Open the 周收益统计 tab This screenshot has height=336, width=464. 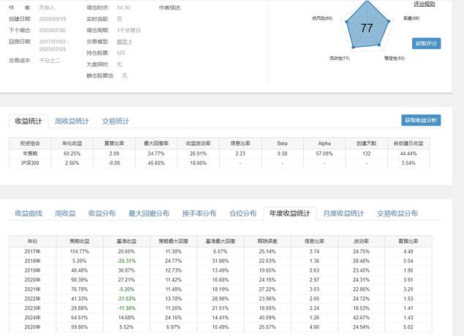tap(72, 121)
